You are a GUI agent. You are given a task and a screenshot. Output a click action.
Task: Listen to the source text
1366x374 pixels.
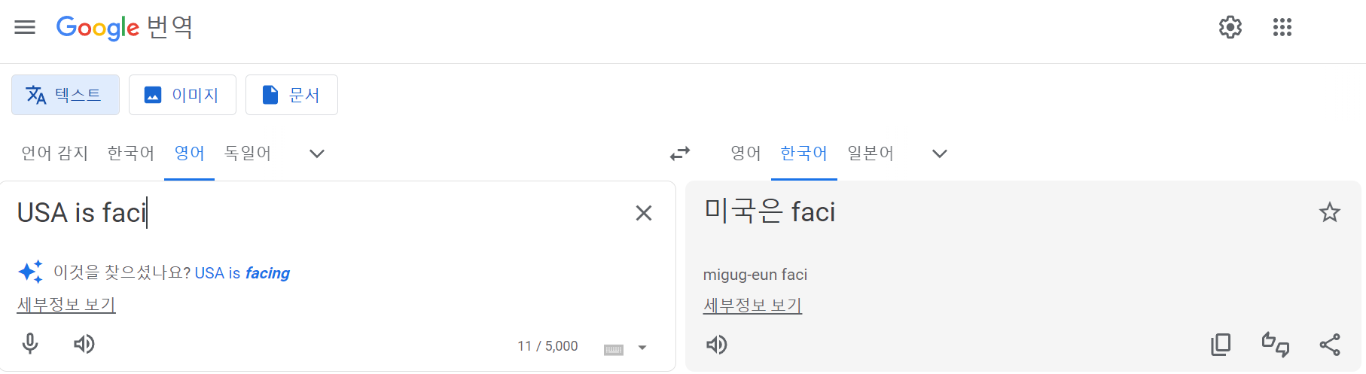84,344
